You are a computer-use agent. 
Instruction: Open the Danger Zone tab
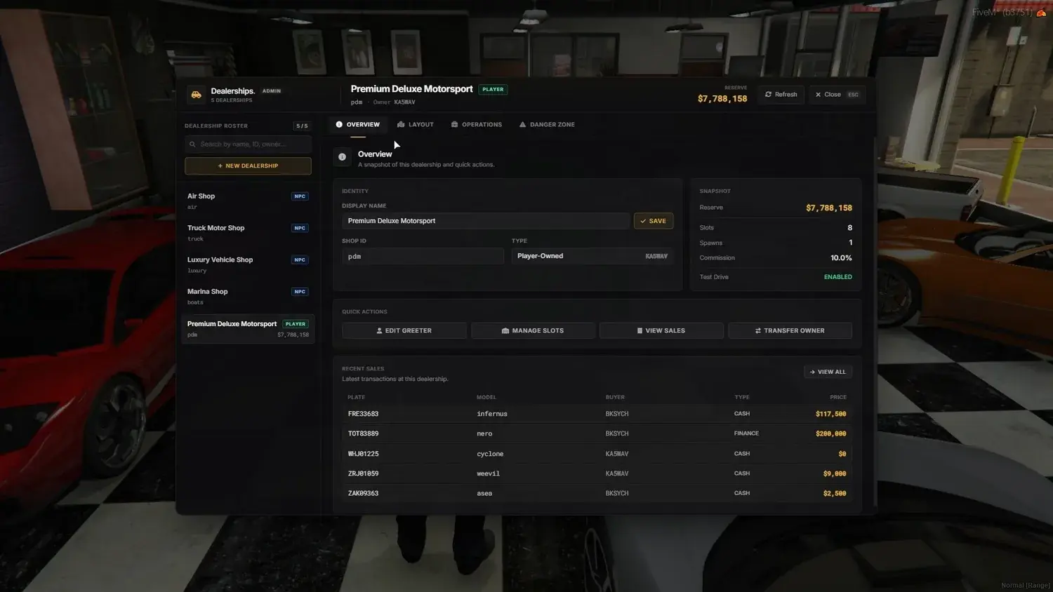pos(547,125)
